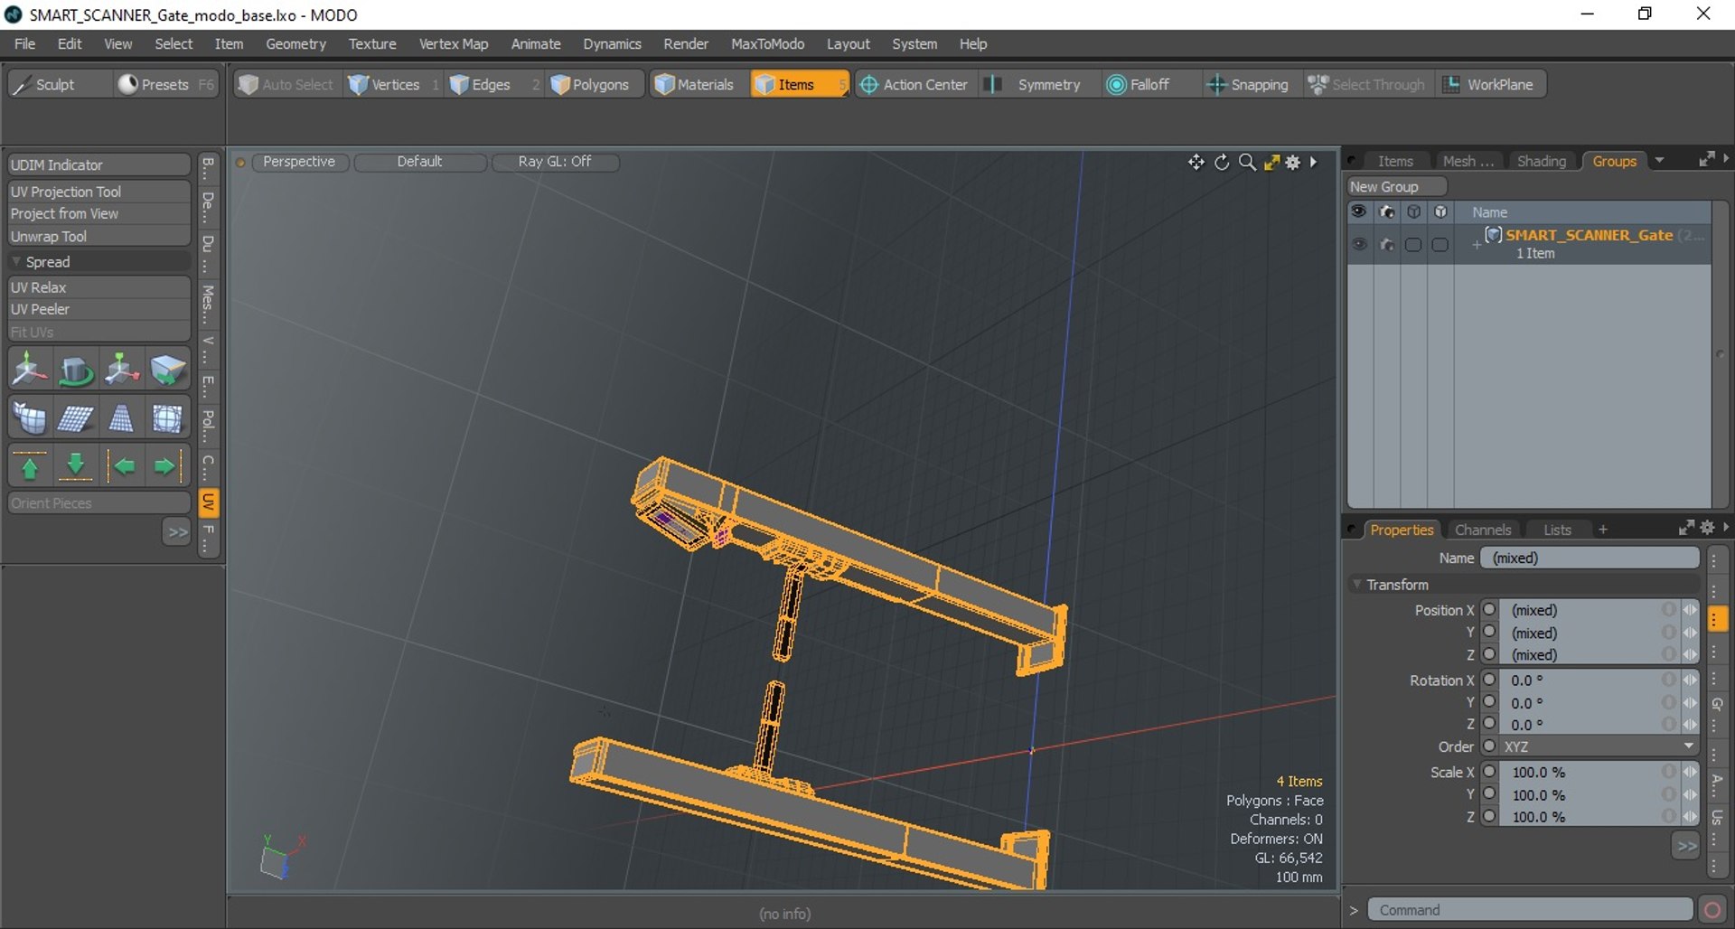Image resolution: width=1735 pixels, height=929 pixels.
Task: Click the viewport pan (move) icon
Action: click(1196, 162)
